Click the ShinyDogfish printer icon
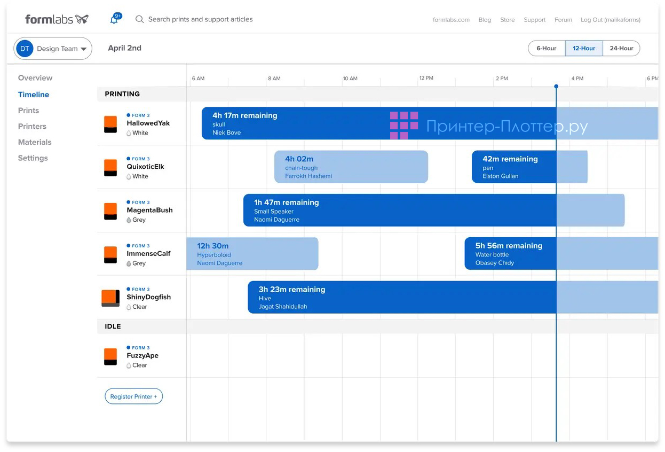 [x=110, y=298]
